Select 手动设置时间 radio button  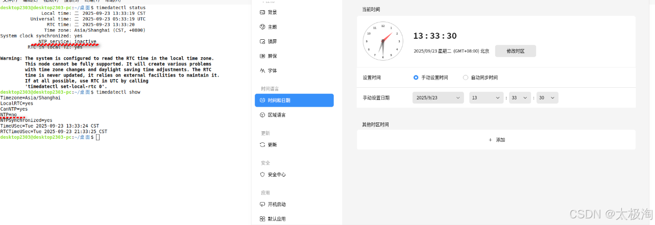tap(416, 78)
